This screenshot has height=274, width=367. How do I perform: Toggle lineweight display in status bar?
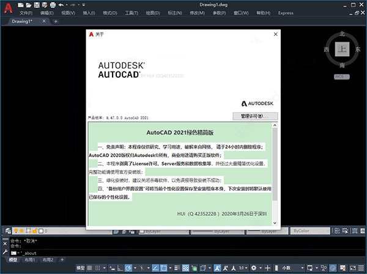[x=177, y=268]
